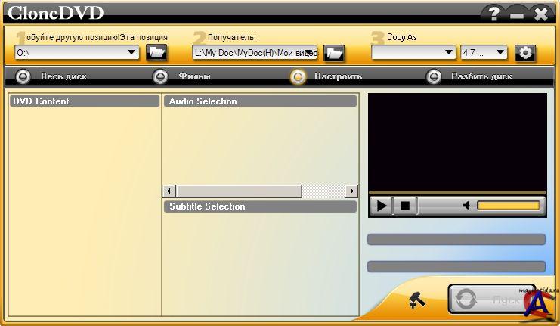
Task: Mute the preview speaker icon
Action: click(467, 206)
